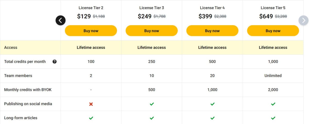Click Tier 4 long-form articles checkmark

pos(212,118)
